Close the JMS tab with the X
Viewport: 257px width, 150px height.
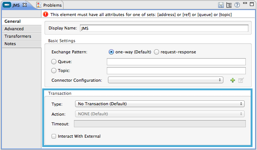tap(25, 5)
